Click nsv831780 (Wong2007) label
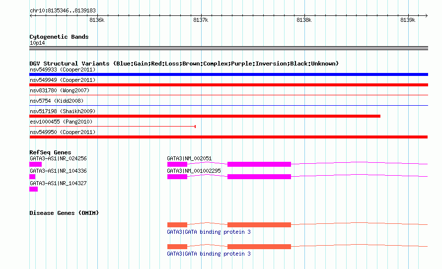 [60, 90]
